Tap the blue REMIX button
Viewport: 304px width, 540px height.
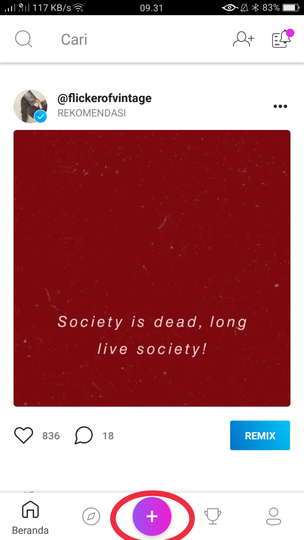click(x=260, y=435)
